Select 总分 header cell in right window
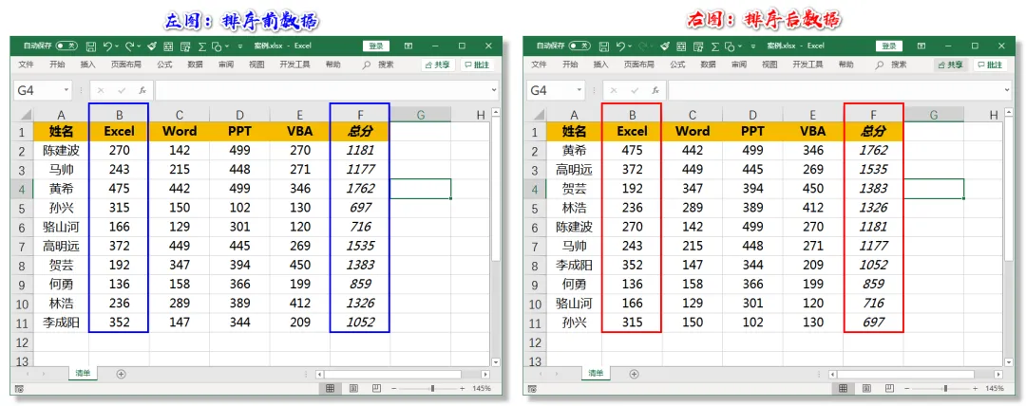1026x406 pixels. pos(874,132)
